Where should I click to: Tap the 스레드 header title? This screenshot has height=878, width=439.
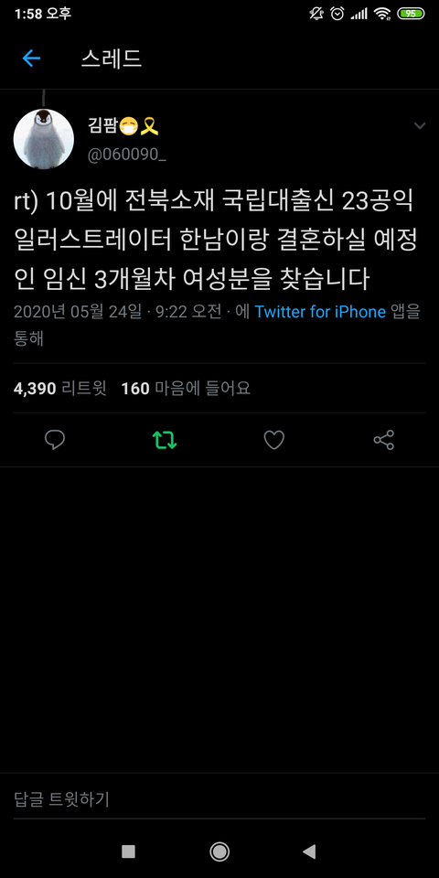click(x=111, y=59)
